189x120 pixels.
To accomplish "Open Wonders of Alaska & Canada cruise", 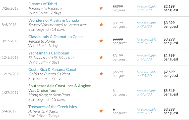I will (x=54, y=20).
